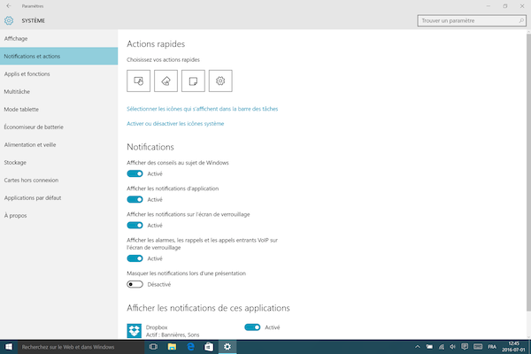Open Mode tablette settings
Viewport: 531px width, 354px height.
tap(59, 110)
